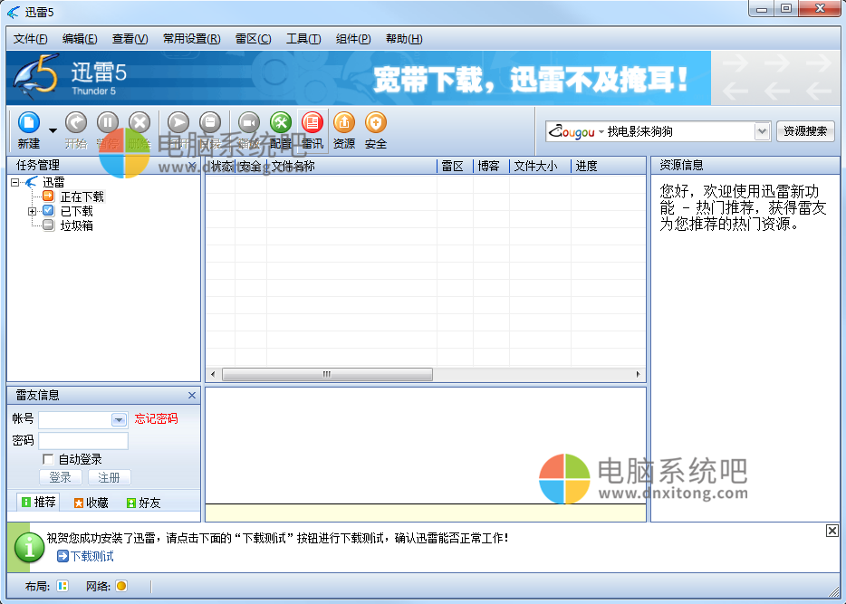Expand the 已下载 tree node
The height and width of the screenshot is (604, 846).
pos(32,211)
